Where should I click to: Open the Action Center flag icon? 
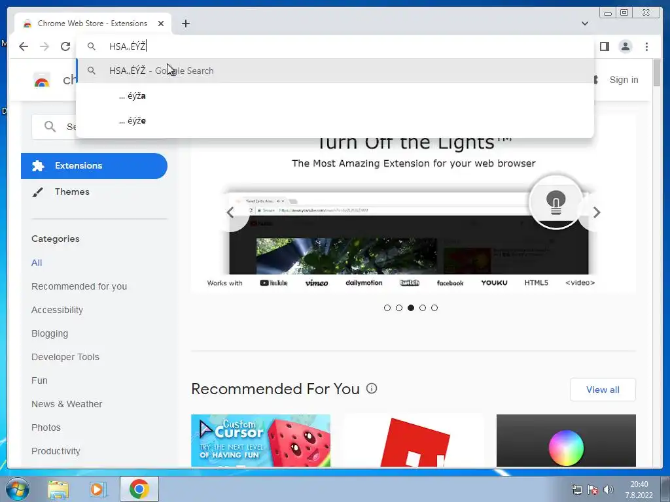tap(593, 490)
